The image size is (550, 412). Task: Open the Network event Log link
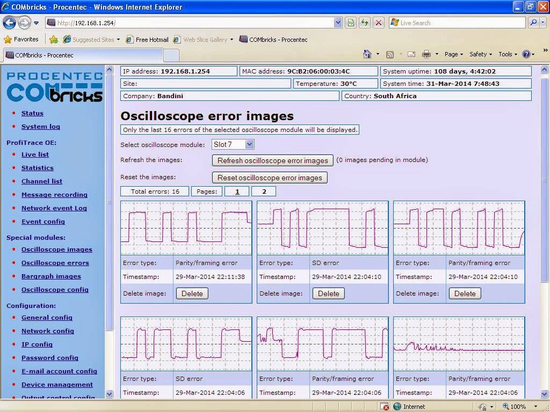(x=54, y=208)
